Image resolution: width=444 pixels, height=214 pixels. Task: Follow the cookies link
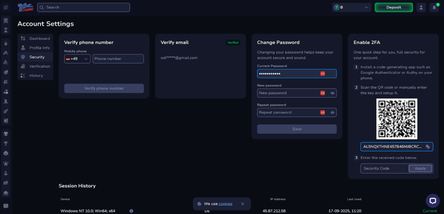(225, 204)
